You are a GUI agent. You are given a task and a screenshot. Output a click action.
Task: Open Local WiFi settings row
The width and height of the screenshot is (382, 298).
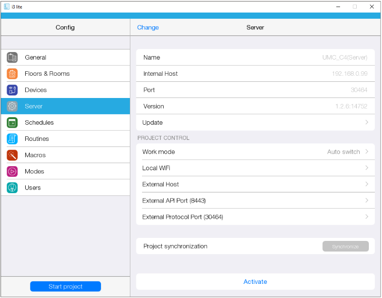click(x=255, y=168)
